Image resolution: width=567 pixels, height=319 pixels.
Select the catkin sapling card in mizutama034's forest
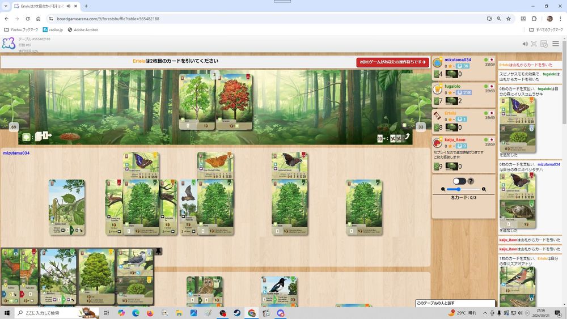(x=67, y=207)
